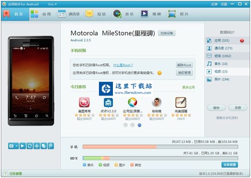Viewport: 251px width, 178px height.
Task: Click the refresh screen icon below phone
Action: point(30,146)
